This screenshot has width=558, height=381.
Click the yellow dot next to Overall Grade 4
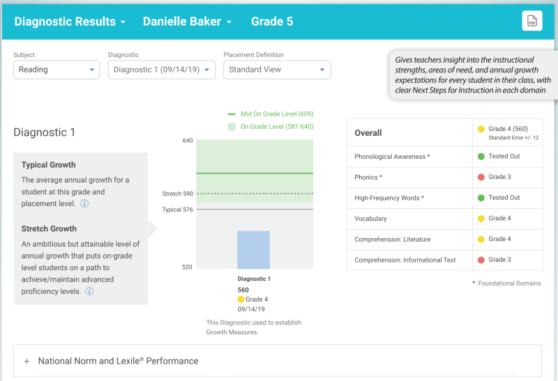[x=481, y=129]
